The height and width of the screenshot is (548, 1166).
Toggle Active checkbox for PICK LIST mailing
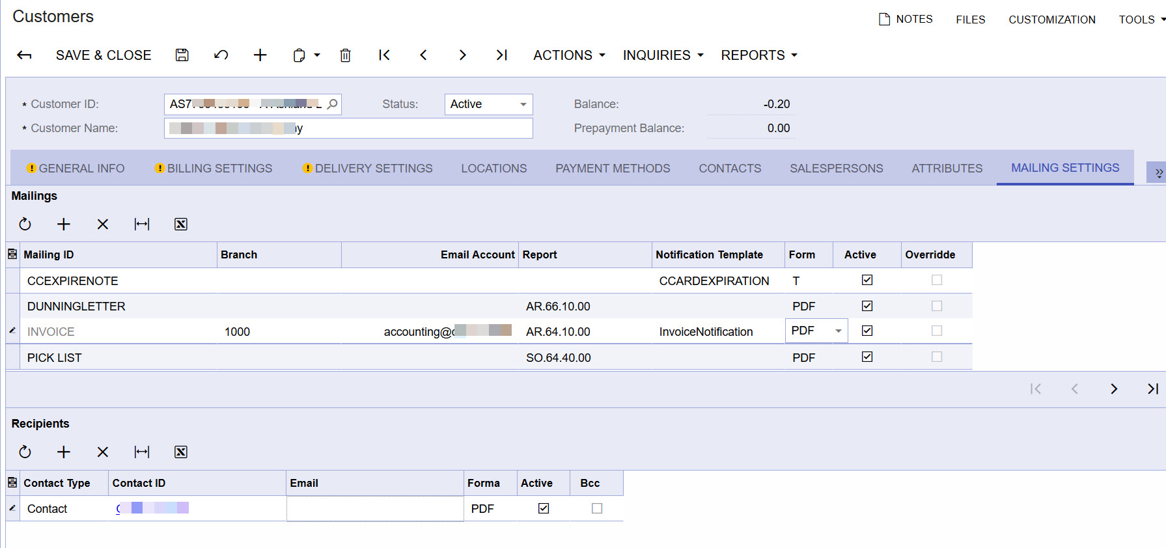pos(867,357)
